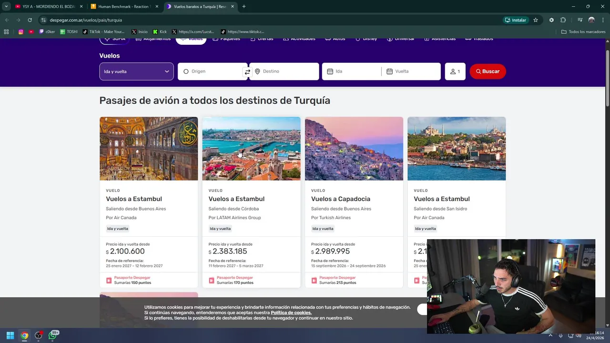Open WhatsApp from the taskbar

pos(52,335)
